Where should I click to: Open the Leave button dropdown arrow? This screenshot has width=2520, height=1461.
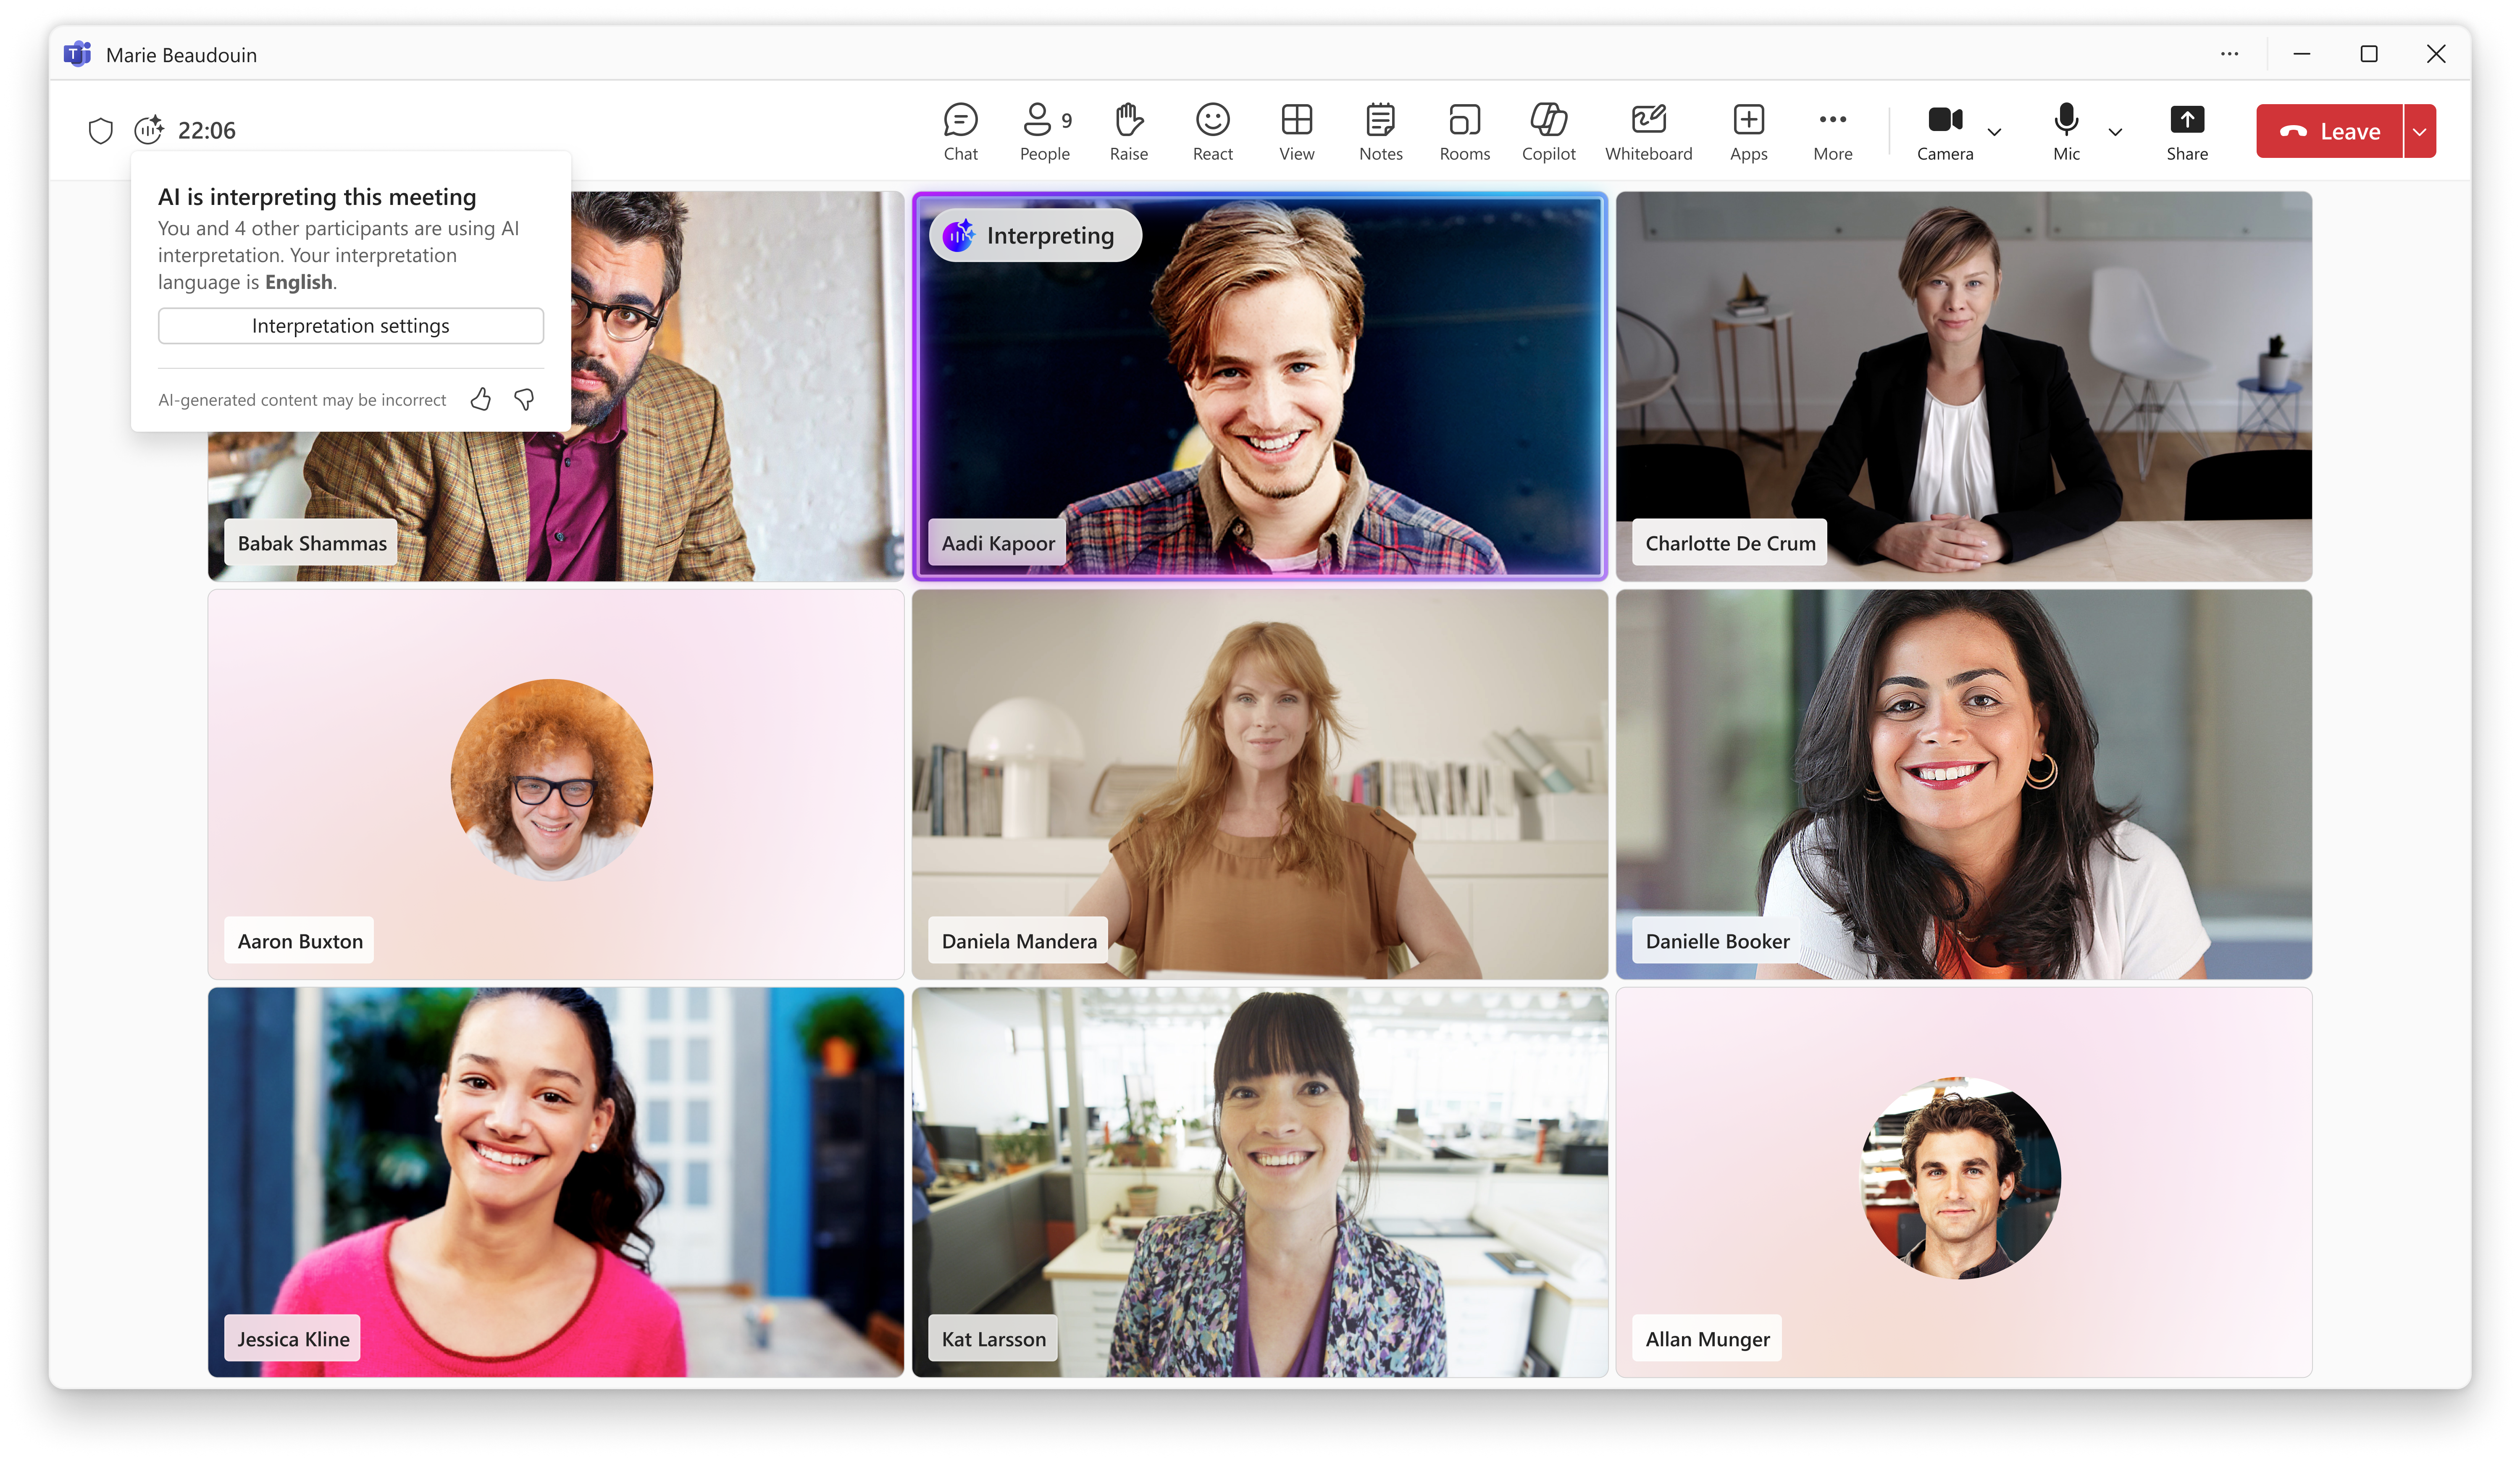[x=2419, y=132]
